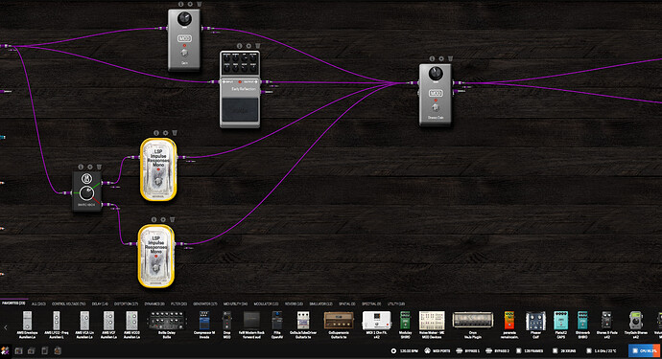Screen dimensions: 662x359
Task: Switch to the All plugins tab
Action: click(x=38, y=303)
